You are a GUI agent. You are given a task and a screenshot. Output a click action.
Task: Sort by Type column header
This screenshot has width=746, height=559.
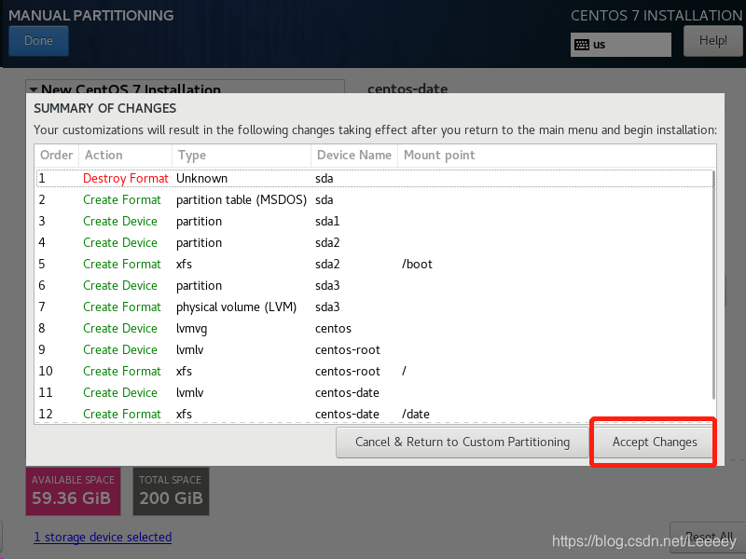242,156
